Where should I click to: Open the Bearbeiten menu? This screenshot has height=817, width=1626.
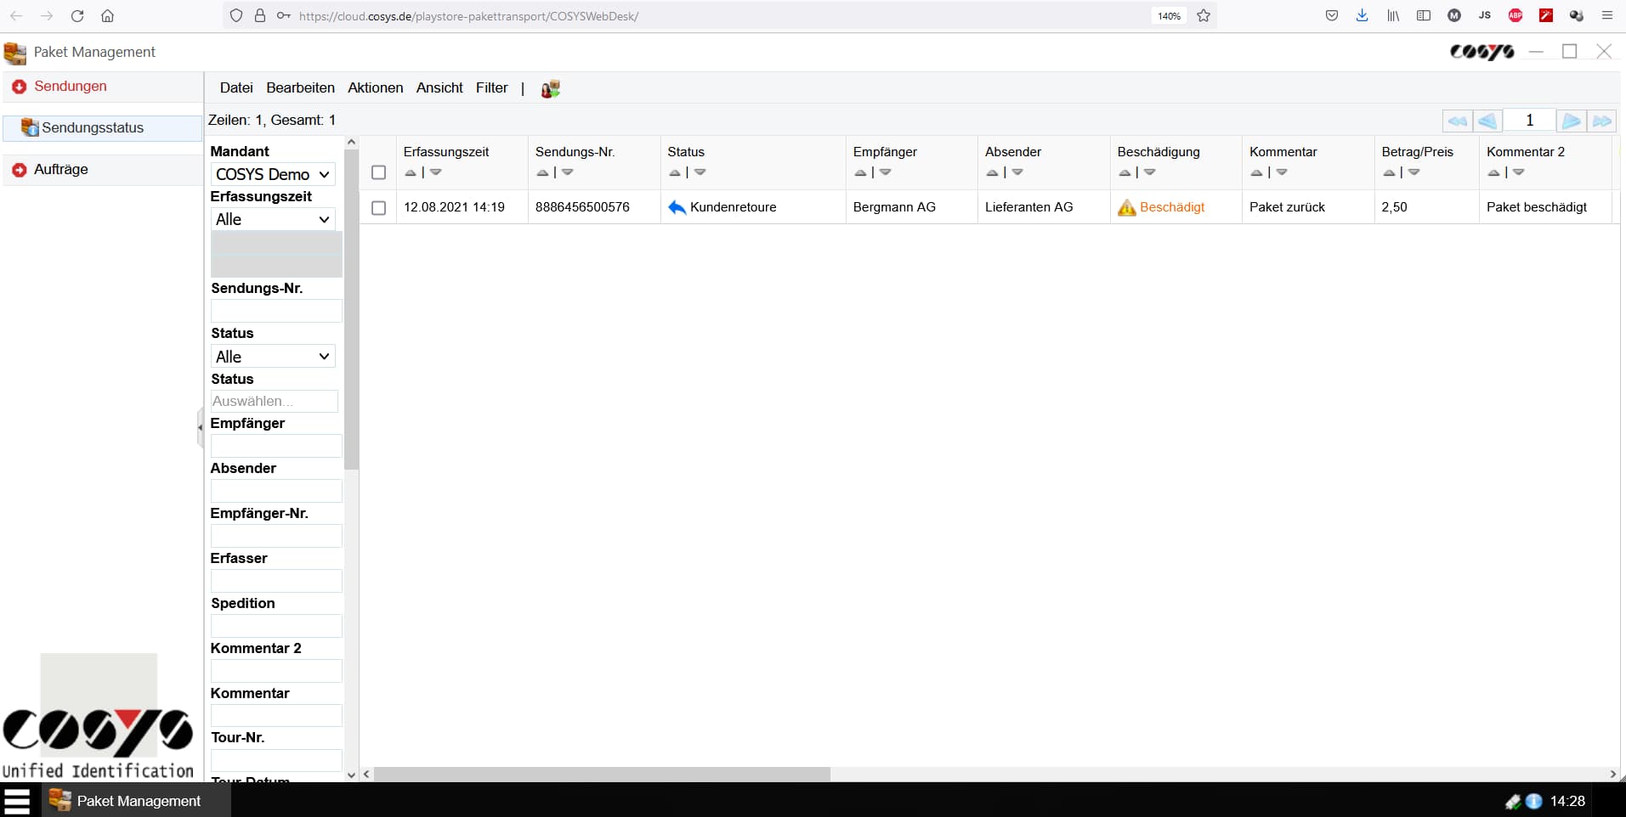(300, 87)
